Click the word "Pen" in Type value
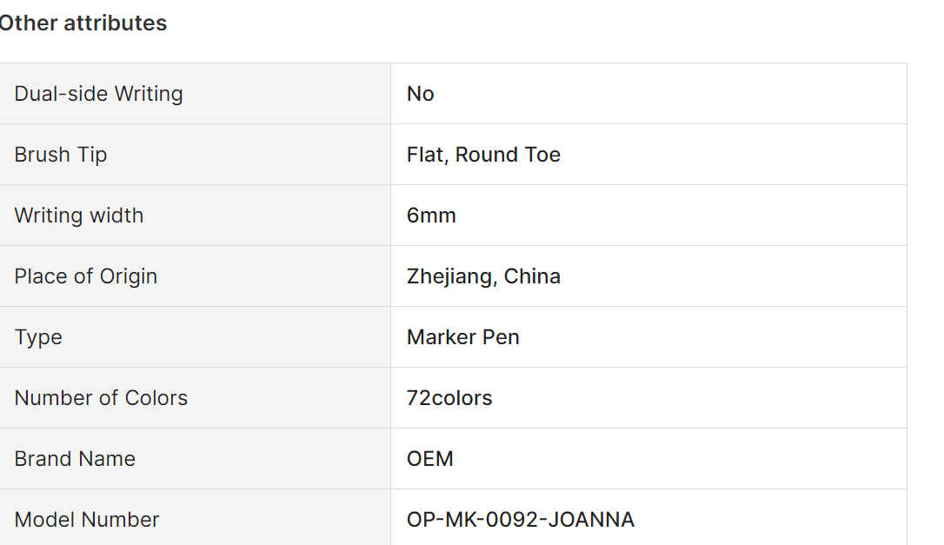Image resolution: width=944 pixels, height=545 pixels. (501, 337)
